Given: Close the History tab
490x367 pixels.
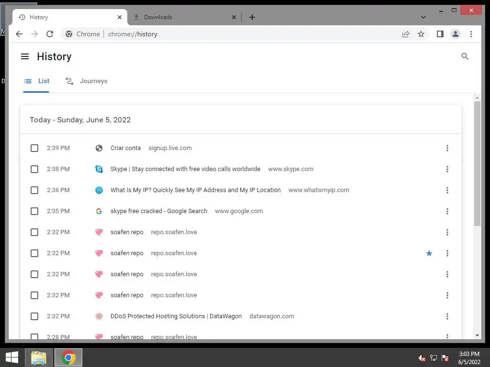Looking at the screenshot, I should pos(119,17).
